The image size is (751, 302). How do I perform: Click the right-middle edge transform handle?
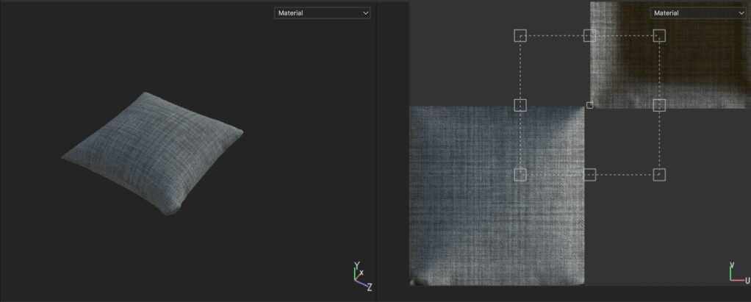point(659,105)
